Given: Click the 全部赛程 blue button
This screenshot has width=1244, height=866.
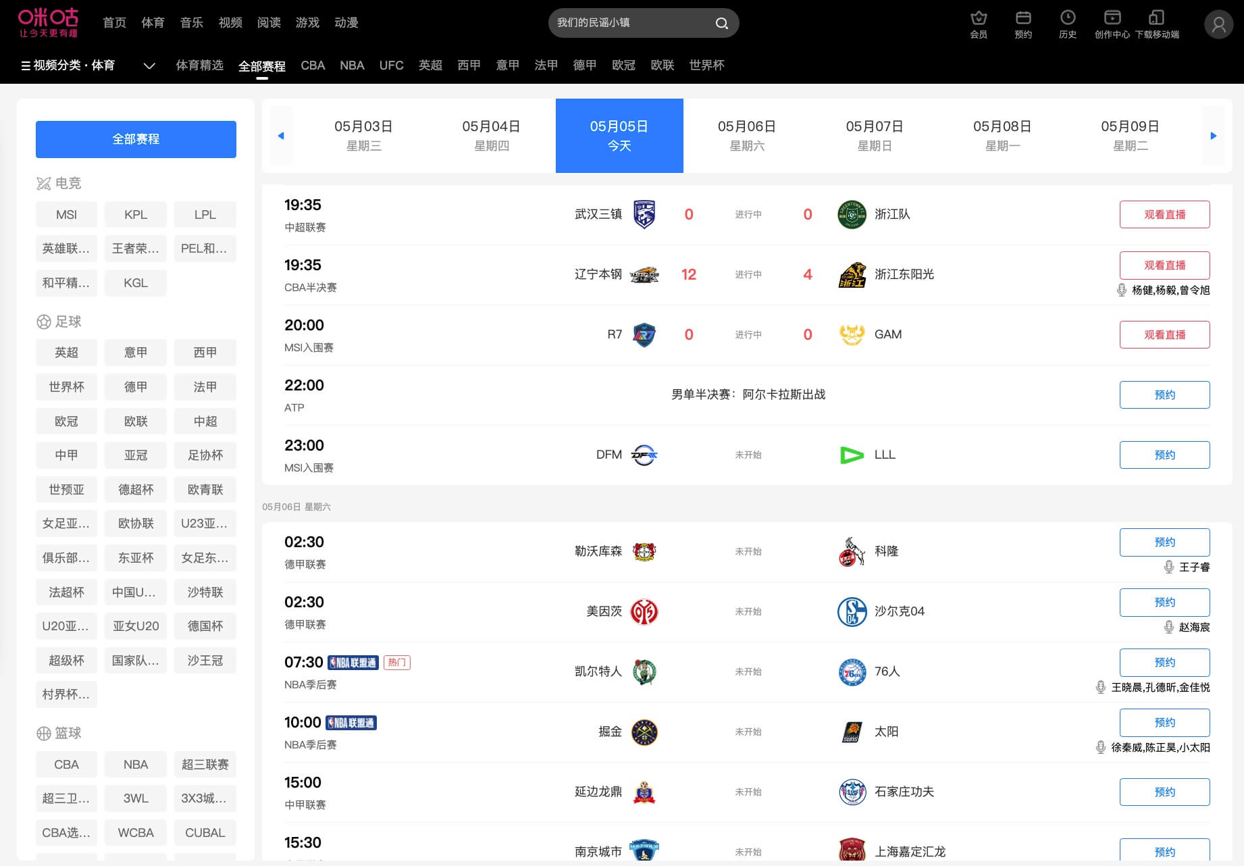Looking at the screenshot, I should click(136, 139).
